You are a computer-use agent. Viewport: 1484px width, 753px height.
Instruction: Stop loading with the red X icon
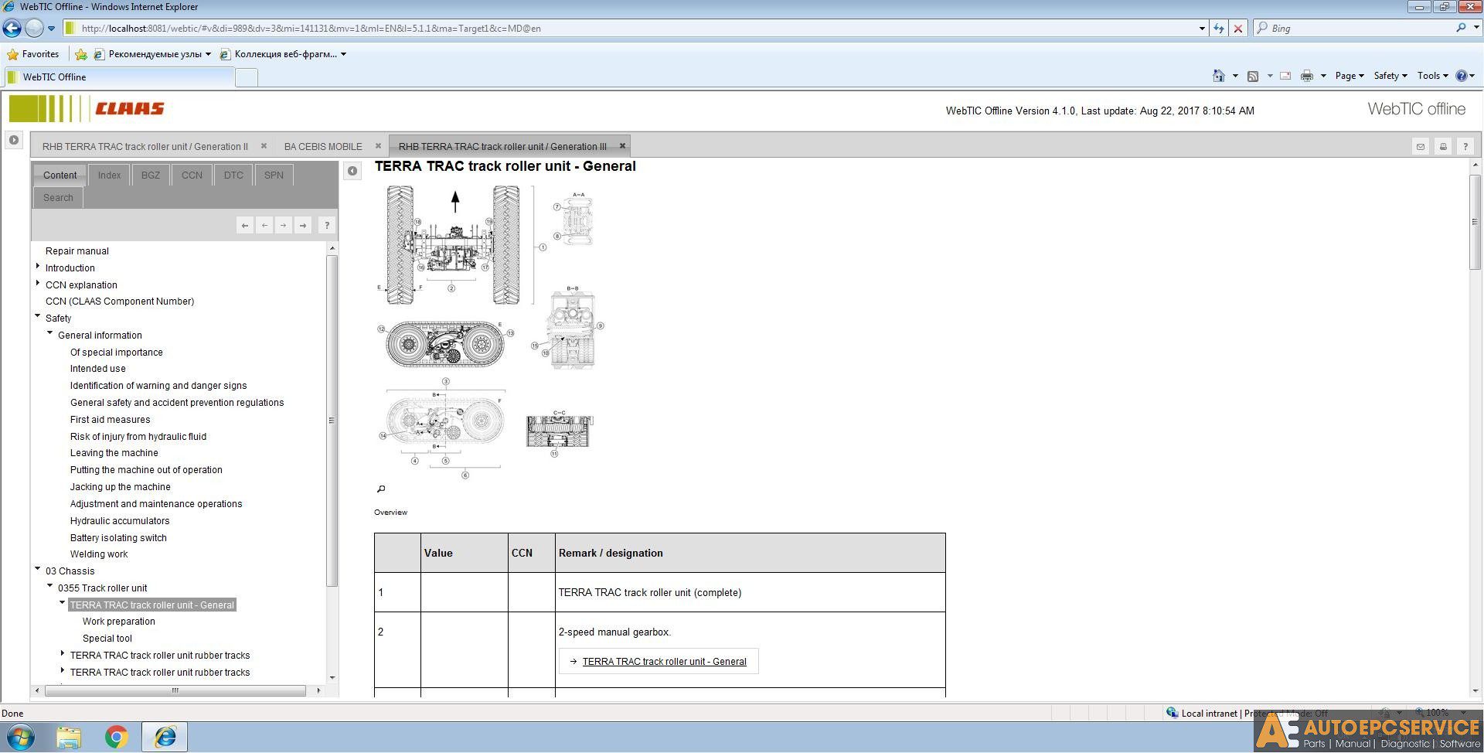(1238, 29)
